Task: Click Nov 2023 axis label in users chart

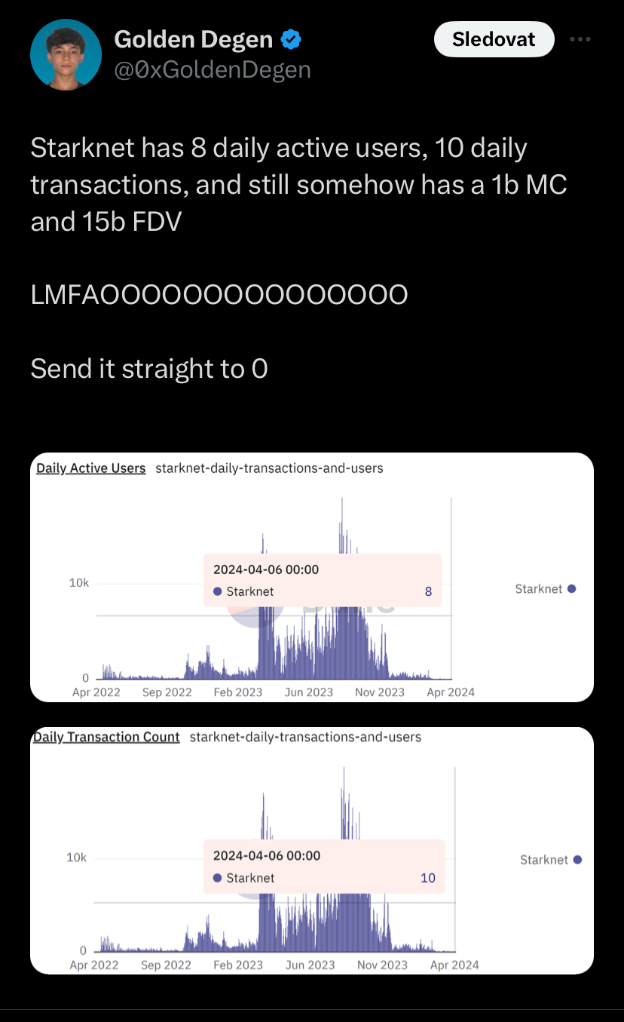Action: 380,692
